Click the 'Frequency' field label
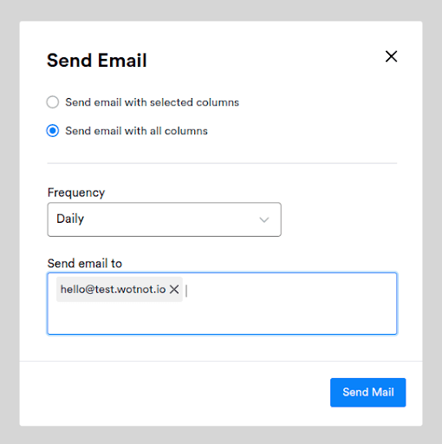 (x=76, y=193)
